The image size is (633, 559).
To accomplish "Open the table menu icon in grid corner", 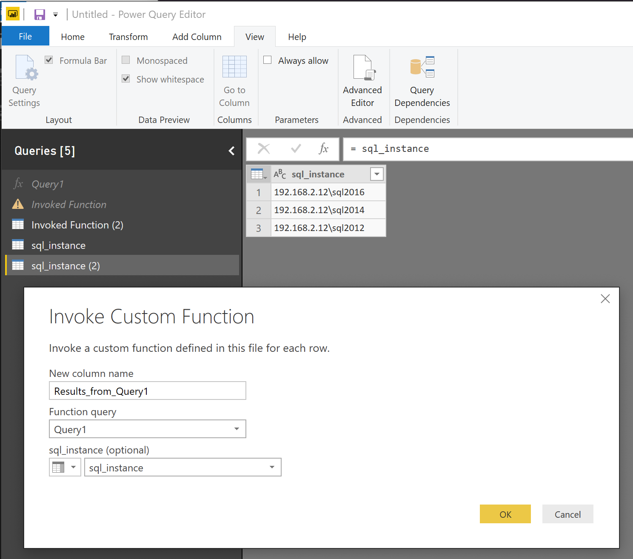I will [259, 174].
